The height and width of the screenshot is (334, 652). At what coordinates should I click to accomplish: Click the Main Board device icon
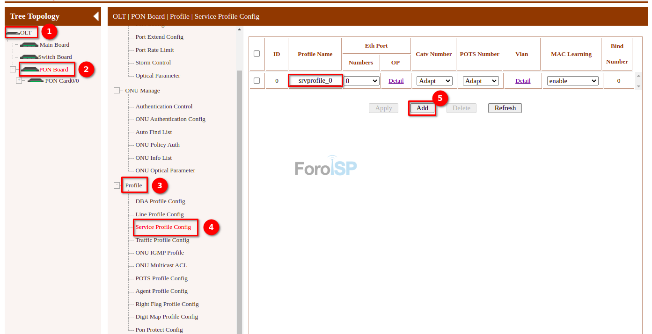[29, 45]
